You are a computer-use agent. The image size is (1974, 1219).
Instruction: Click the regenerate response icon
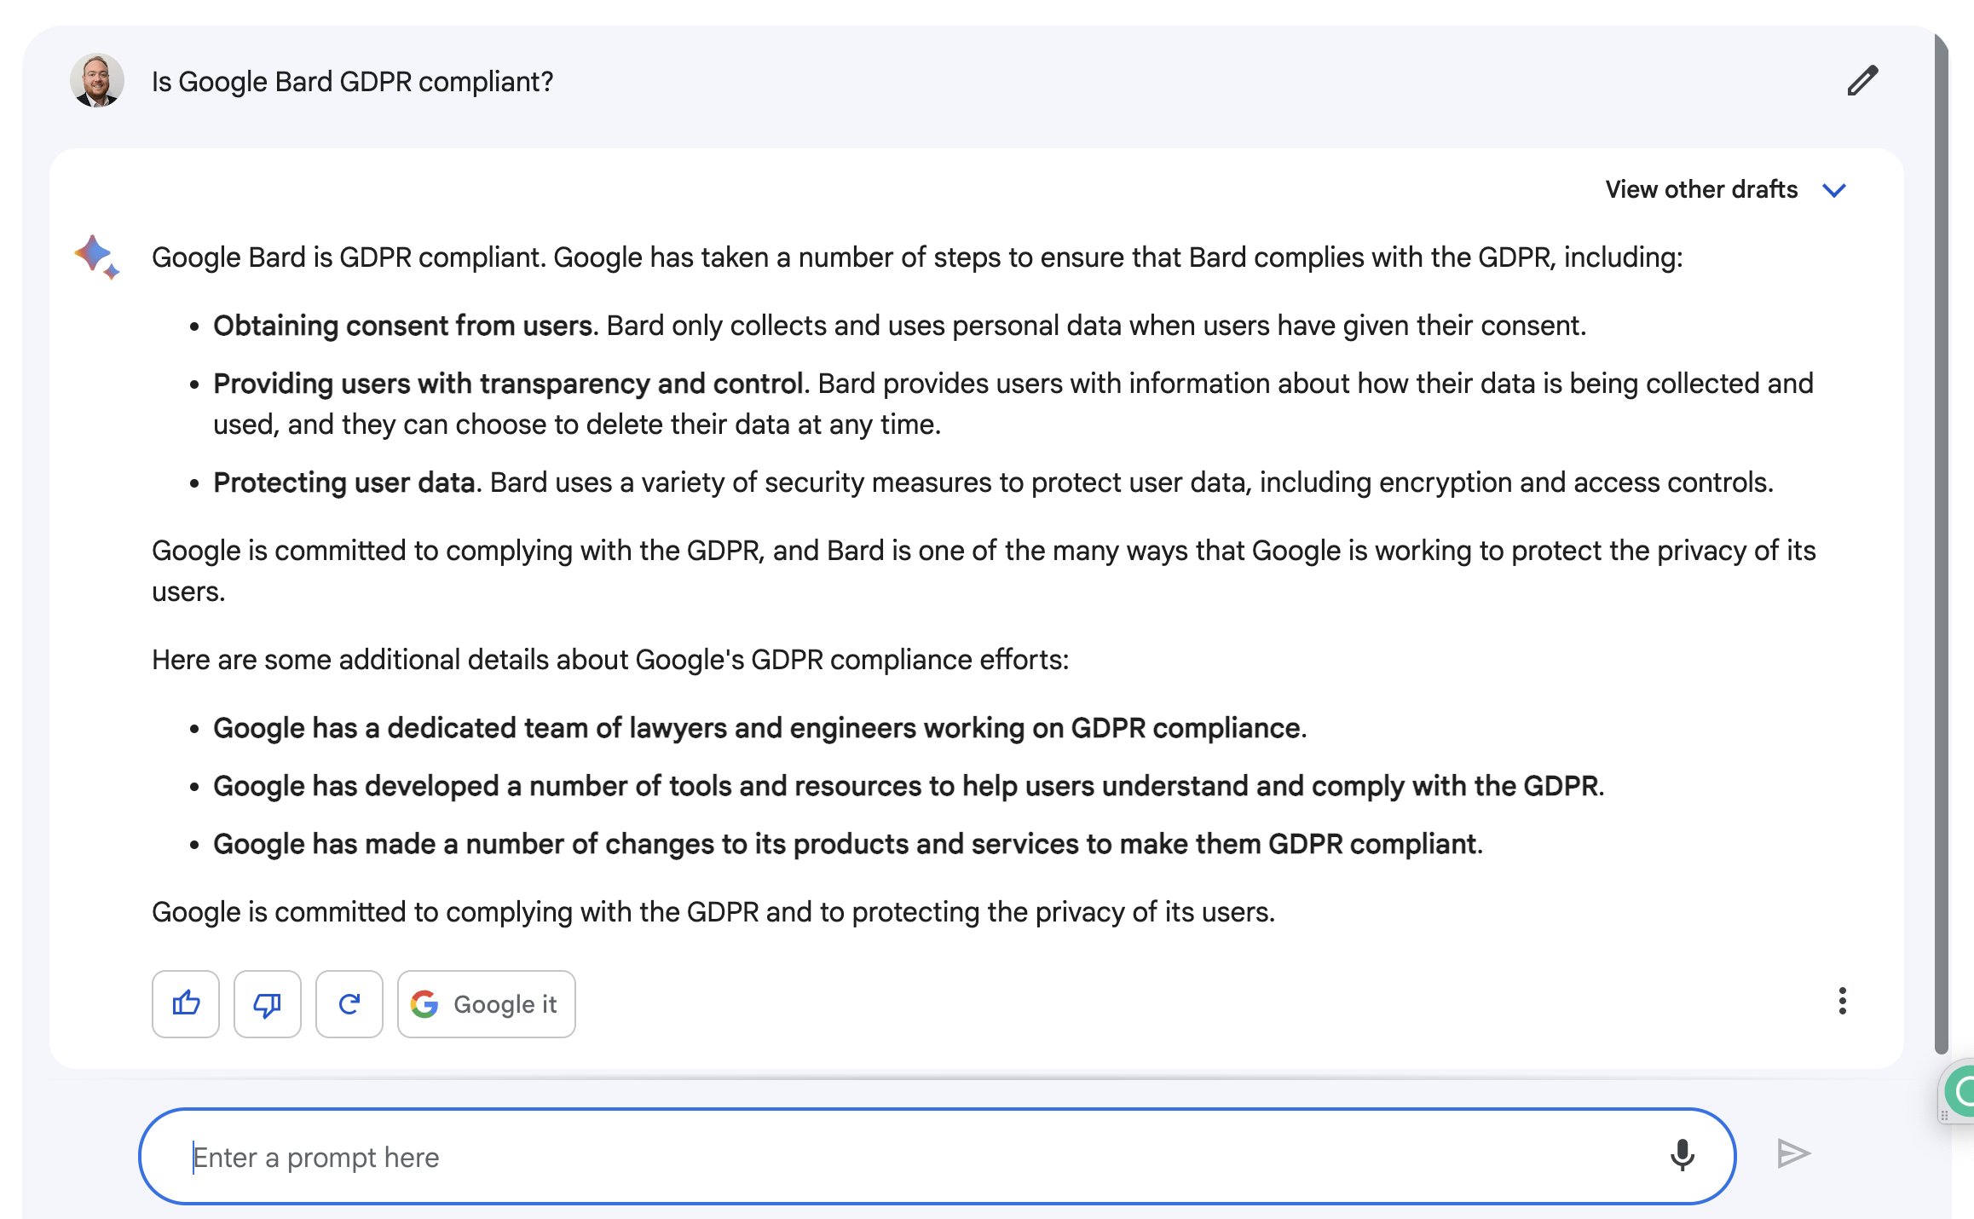click(349, 1003)
